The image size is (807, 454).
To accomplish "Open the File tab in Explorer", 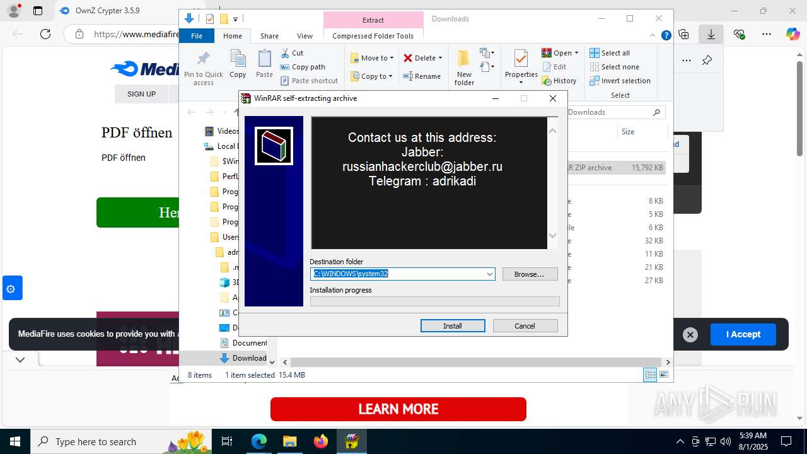I will click(197, 36).
